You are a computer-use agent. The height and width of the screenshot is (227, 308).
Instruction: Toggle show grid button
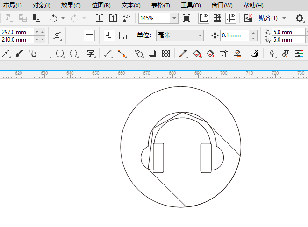(x=217, y=18)
